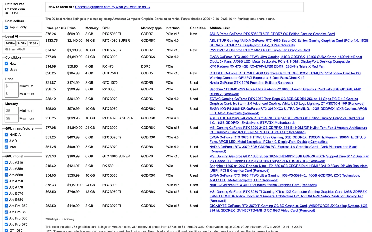Toggle the Arc Pro B65 checkbox
This screenshot has height=232, width=372.
(x=6, y=218)
